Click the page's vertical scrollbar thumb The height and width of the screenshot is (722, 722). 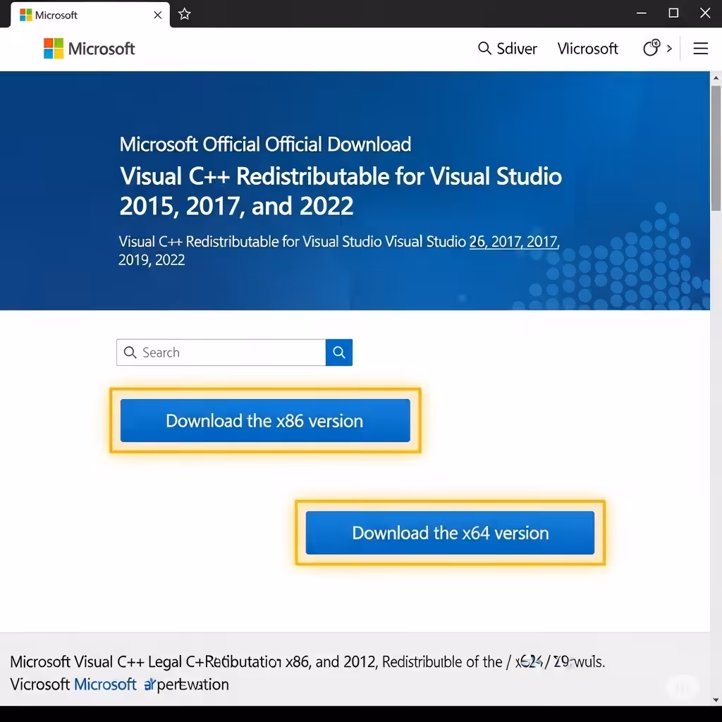pyautogui.click(x=716, y=147)
